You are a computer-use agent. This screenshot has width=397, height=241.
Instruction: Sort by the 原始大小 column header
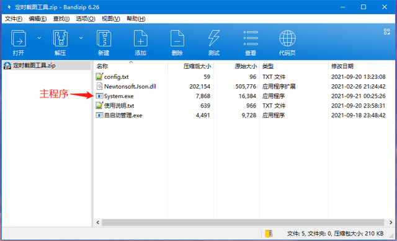(246, 66)
